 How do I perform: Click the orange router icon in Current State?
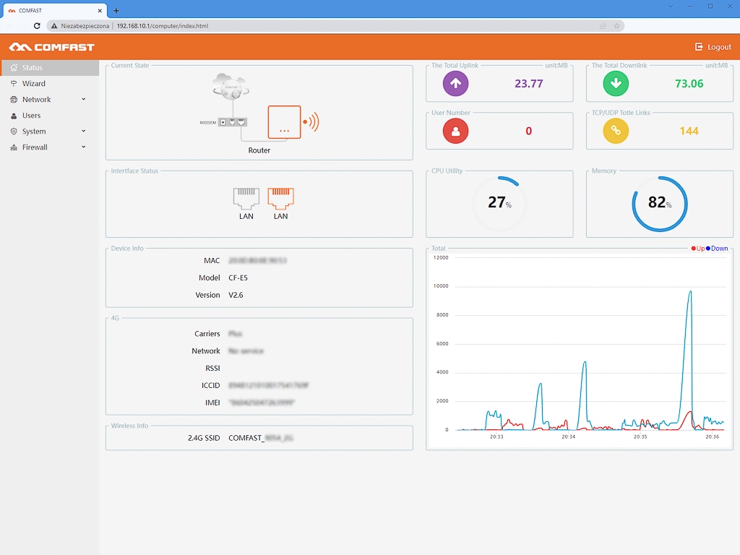284,122
